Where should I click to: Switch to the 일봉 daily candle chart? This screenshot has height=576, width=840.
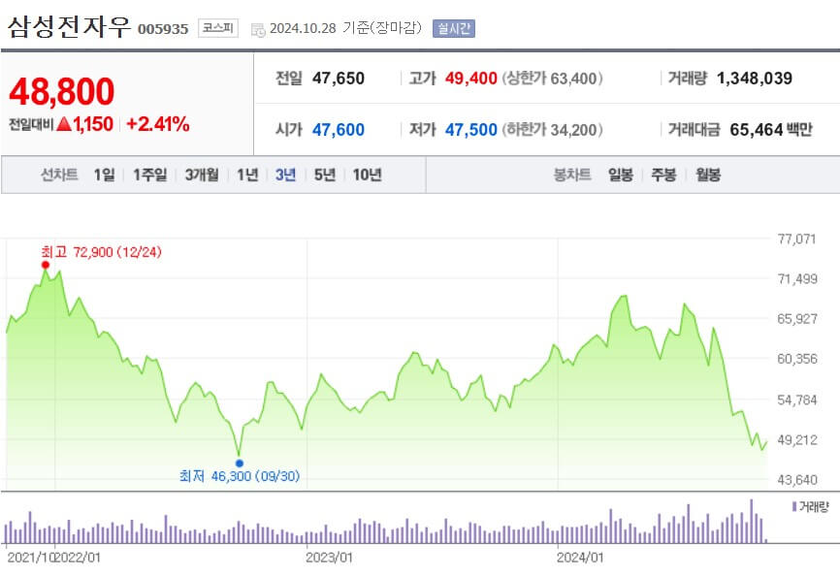[x=621, y=175]
